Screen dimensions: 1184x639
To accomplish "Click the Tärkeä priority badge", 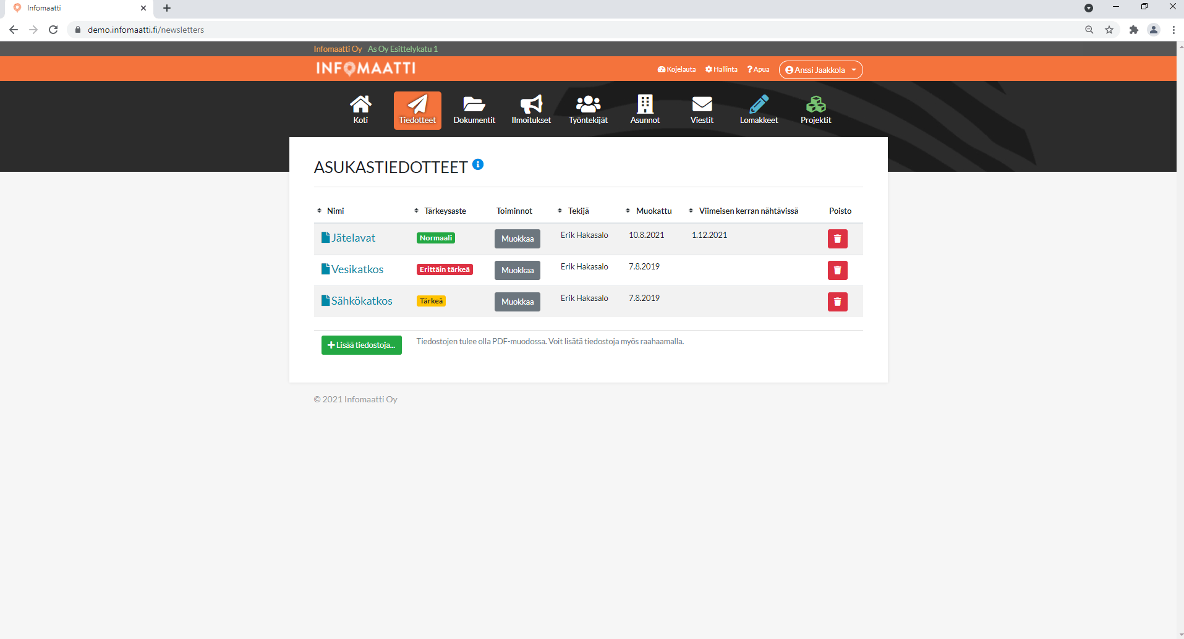I will pos(431,301).
